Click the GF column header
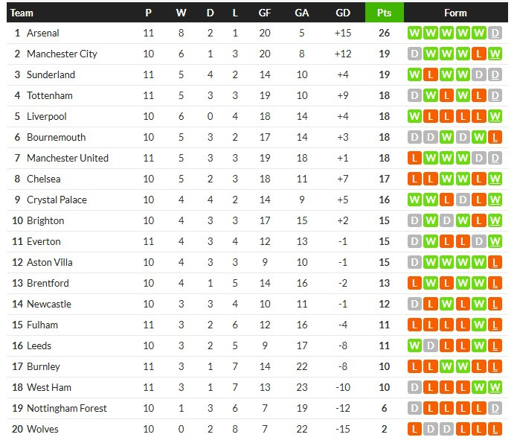517x446 pixels. pos(264,13)
